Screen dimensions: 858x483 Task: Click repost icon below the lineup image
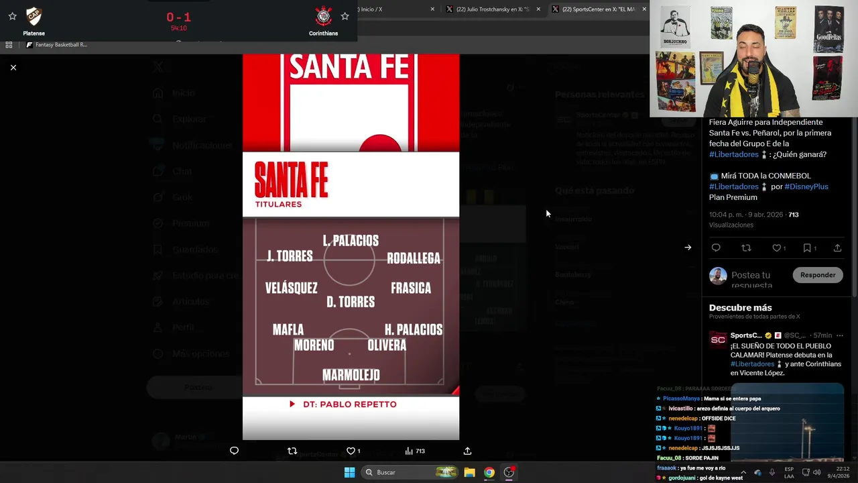point(292,451)
